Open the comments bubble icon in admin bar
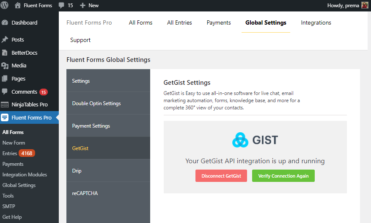This screenshot has width=371, height=223. pyautogui.click(x=61, y=6)
